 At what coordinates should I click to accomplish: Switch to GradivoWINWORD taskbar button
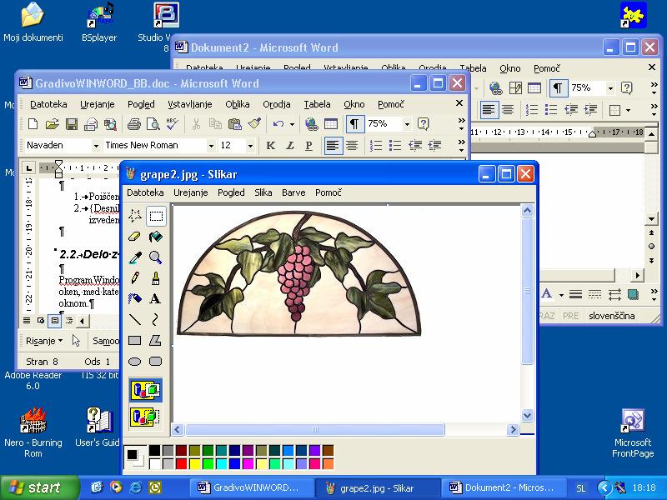coord(251,487)
